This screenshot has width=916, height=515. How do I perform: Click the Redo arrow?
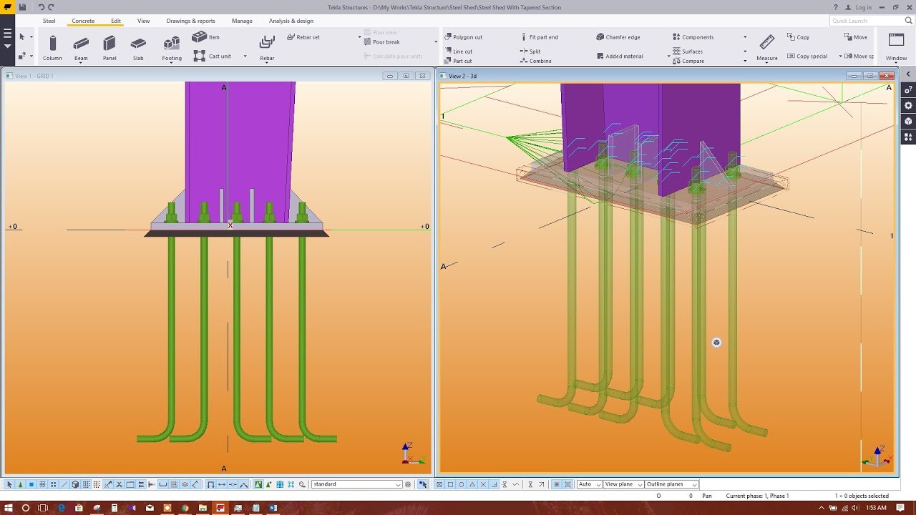(x=51, y=7)
